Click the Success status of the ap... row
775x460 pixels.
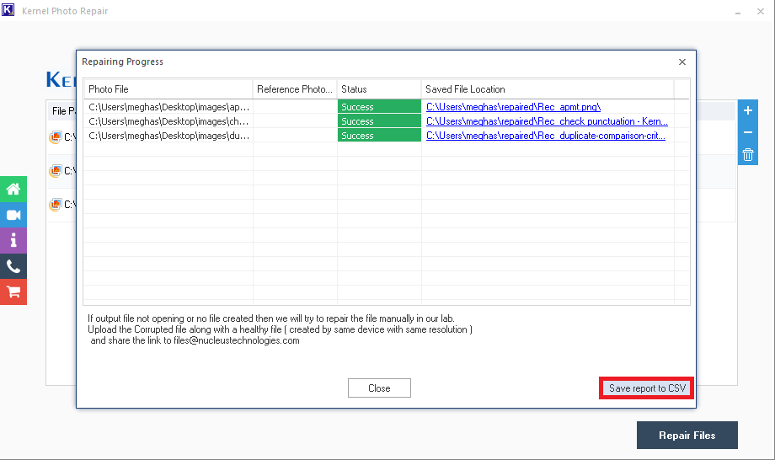coord(379,107)
